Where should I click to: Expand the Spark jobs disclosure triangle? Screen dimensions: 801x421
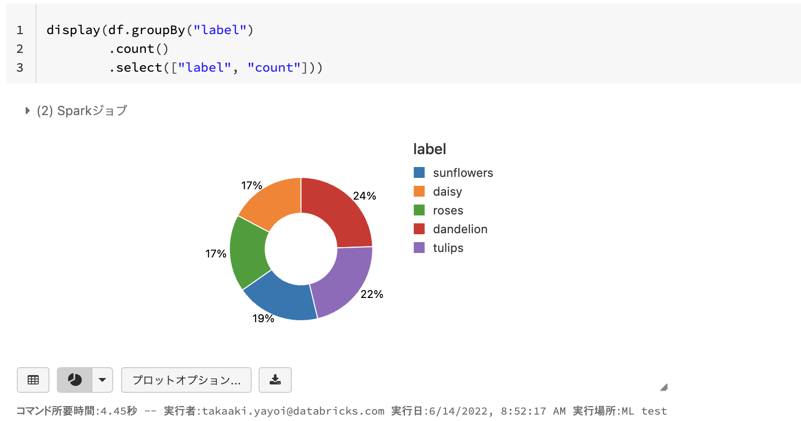[x=28, y=111]
